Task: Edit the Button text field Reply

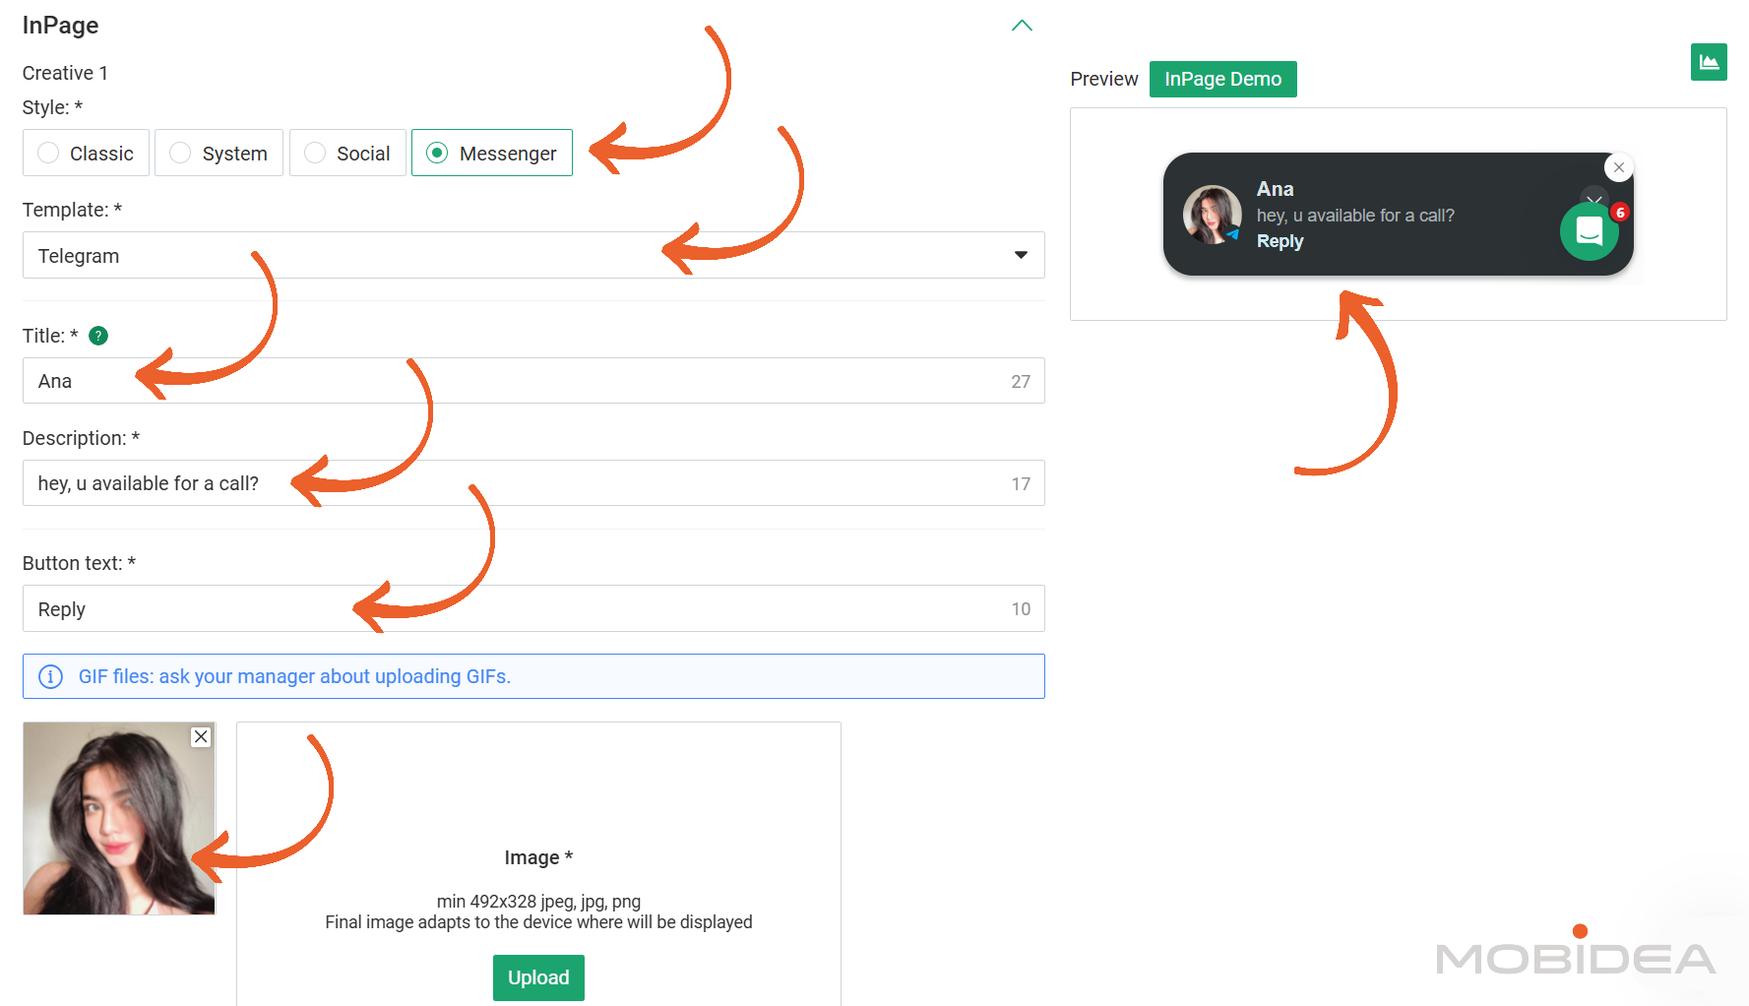Action: click(533, 608)
